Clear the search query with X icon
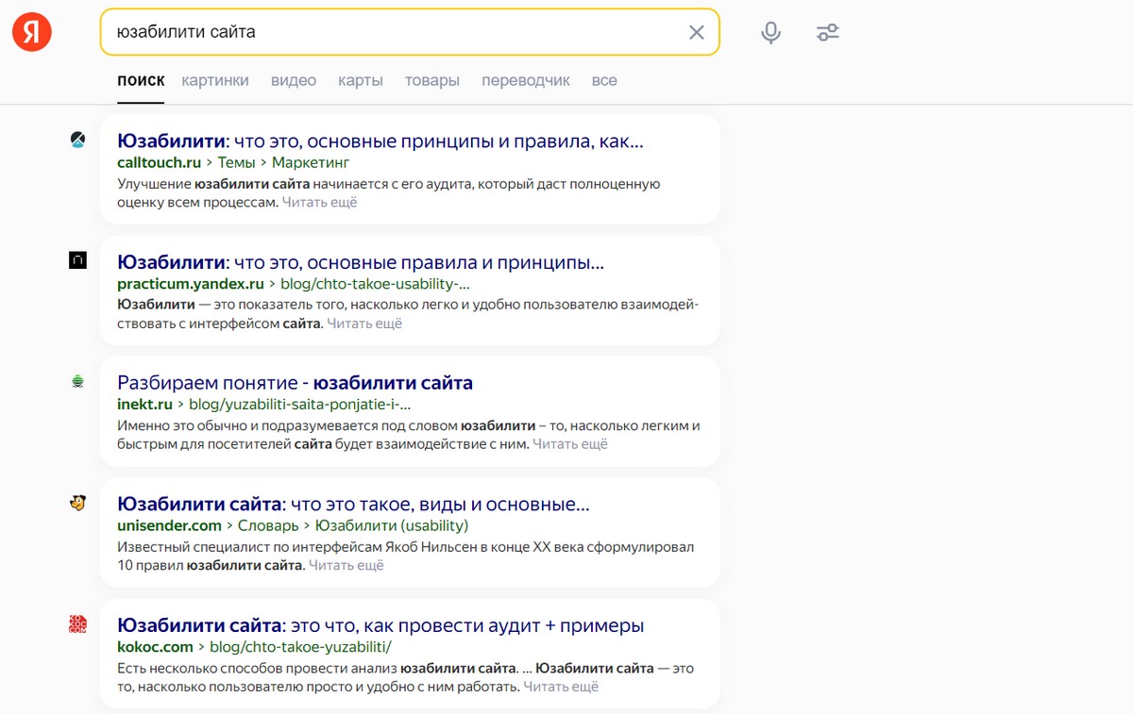 coord(697,32)
